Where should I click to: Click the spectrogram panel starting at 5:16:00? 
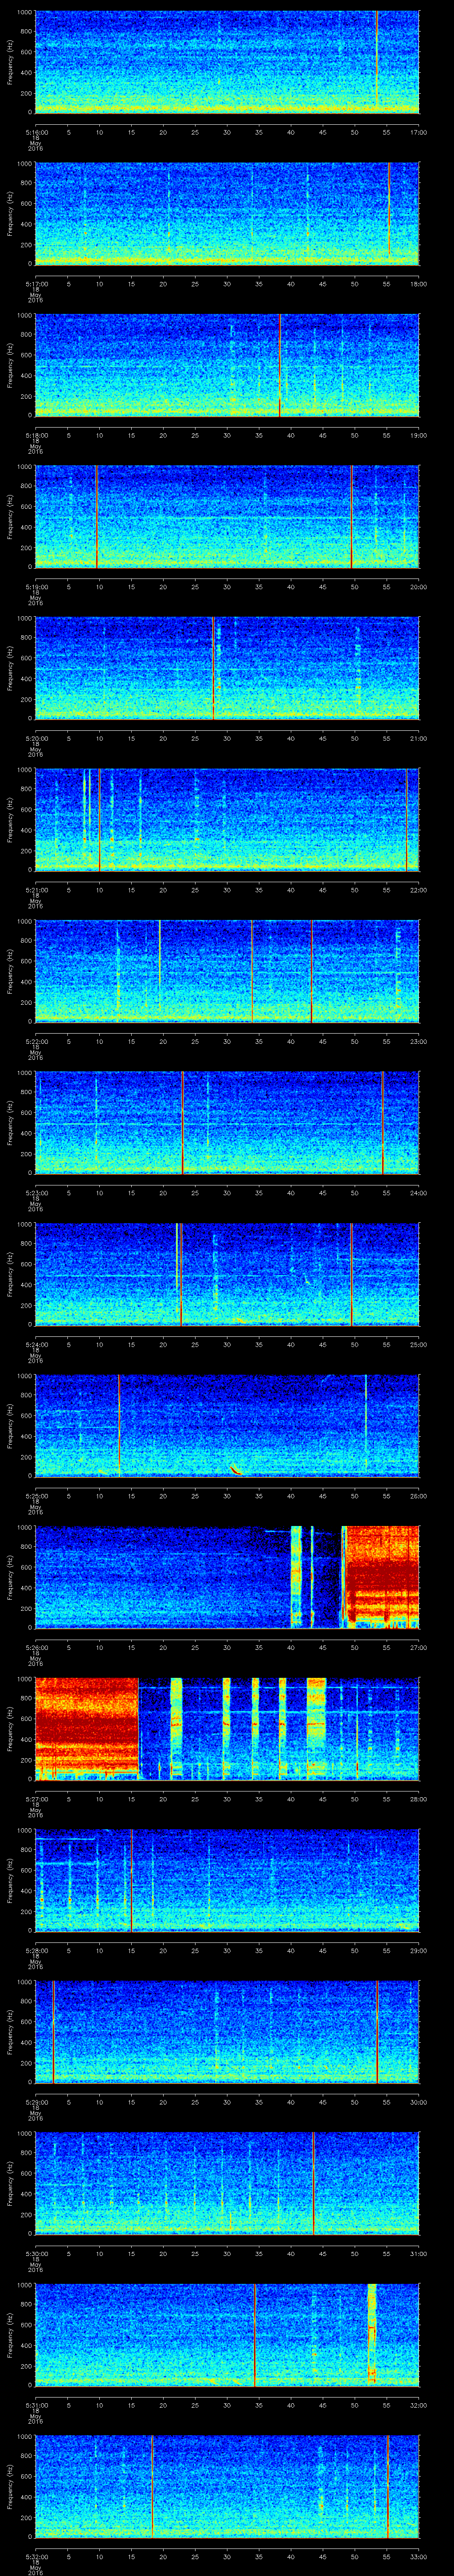227,62
